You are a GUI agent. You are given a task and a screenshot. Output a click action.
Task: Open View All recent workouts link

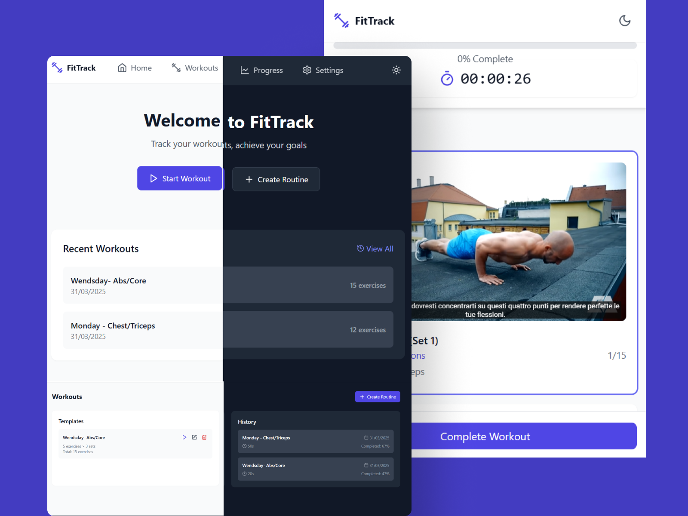(x=375, y=249)
